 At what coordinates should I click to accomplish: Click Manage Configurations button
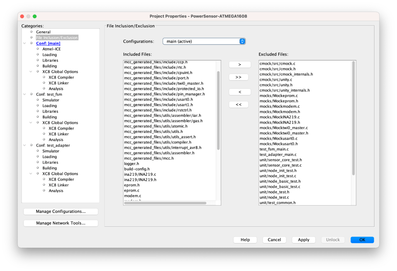(61, 212)
